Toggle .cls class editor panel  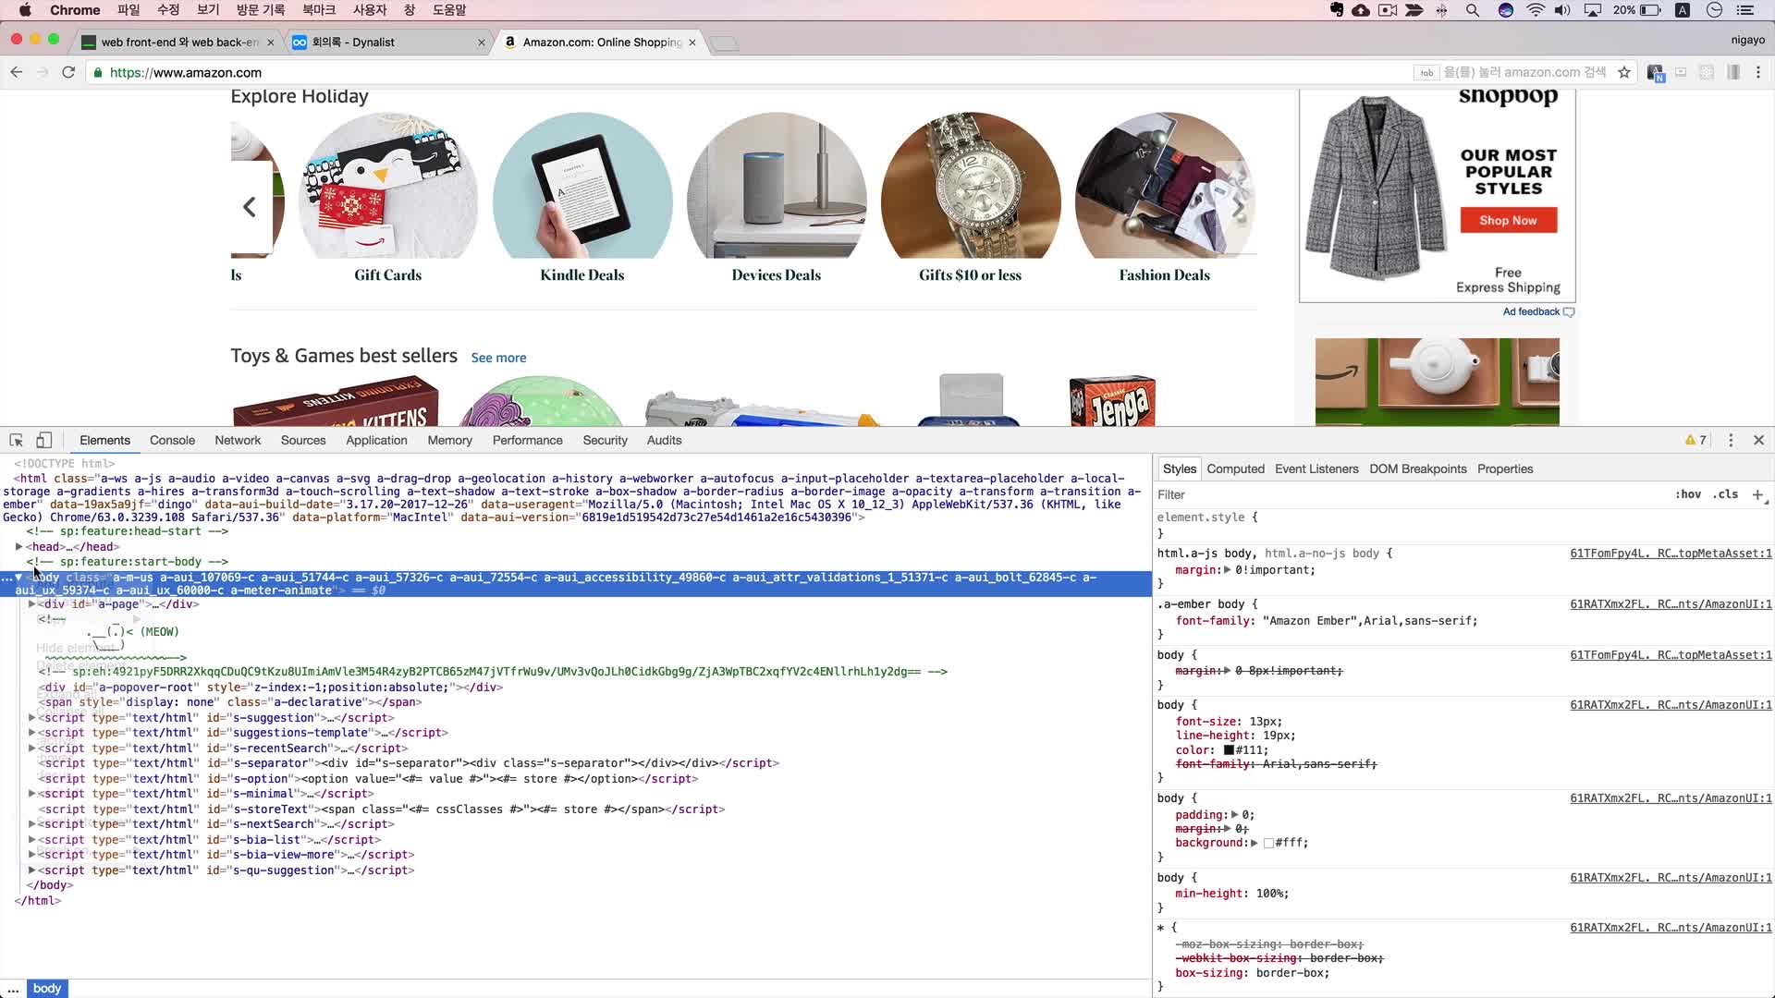(1725, 494)
